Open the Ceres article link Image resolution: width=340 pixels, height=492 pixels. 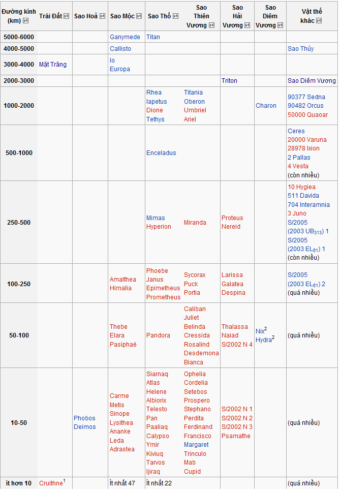(296, 131)
